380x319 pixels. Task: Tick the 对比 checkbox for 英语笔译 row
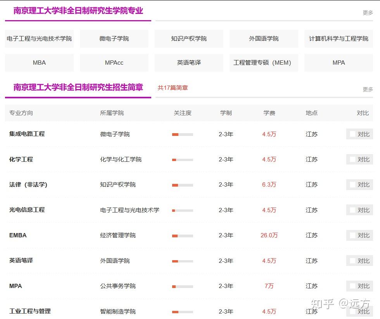click(x=352, y=261)
